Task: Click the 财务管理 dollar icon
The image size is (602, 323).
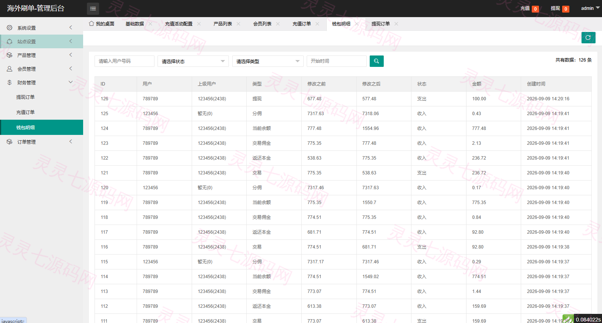Action: point(9,82)
